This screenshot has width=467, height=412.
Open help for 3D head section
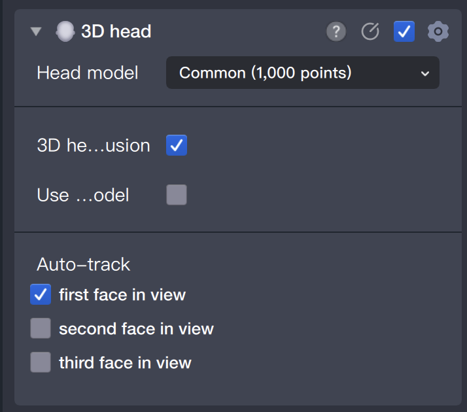coord(336,31)
